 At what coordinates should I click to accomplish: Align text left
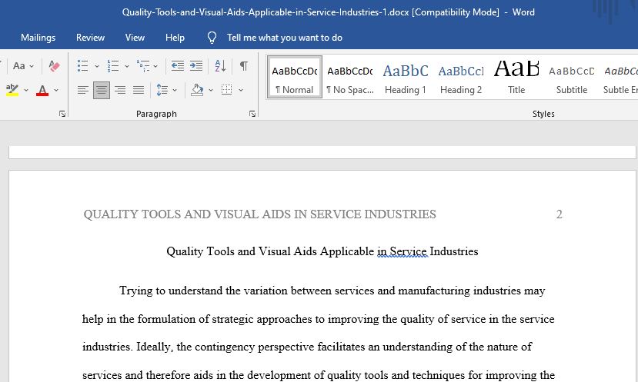click(x=83, y=90)
